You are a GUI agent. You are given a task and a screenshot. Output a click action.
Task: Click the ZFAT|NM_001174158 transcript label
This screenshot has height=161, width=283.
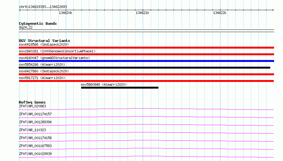[35, 138]
